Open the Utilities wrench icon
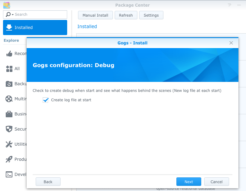Screen dimensions: 246x191 pos(9,144)
